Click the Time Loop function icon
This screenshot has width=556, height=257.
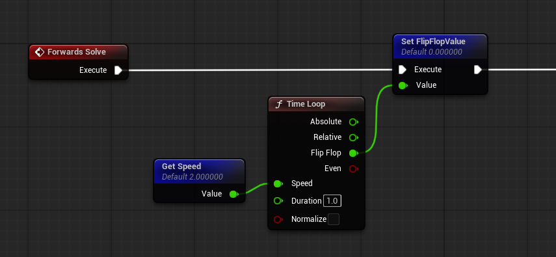click(279, 104)
